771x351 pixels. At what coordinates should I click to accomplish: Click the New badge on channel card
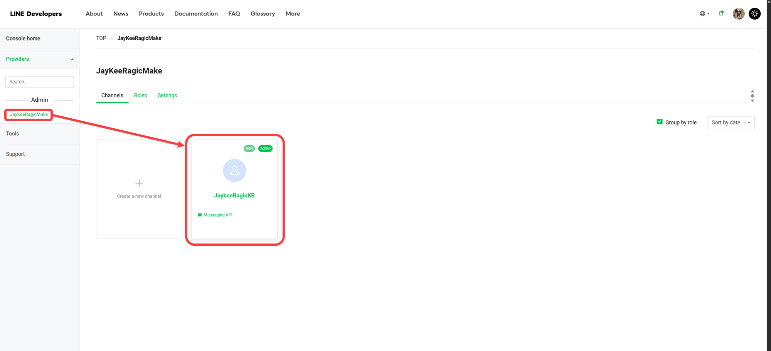coord(249,148)
